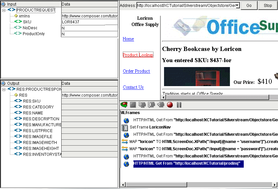Click the ProductOnly data field N

click(x=89, y=34)
